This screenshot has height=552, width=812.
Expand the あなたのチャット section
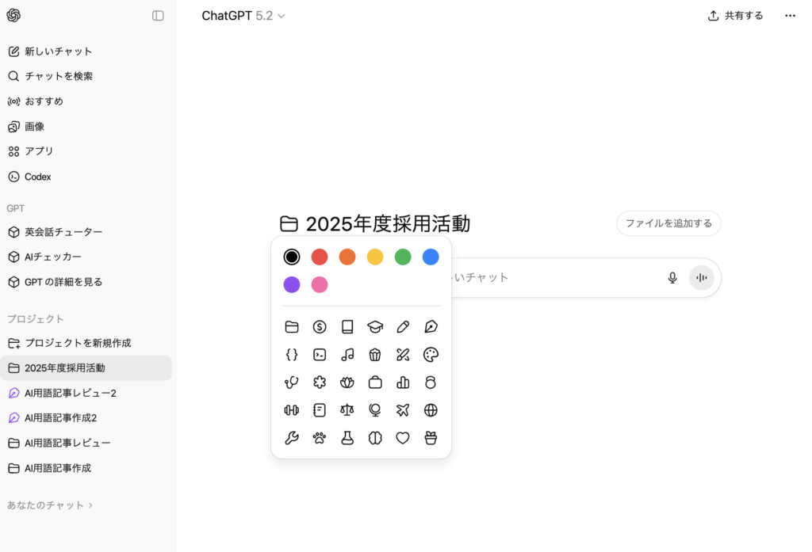pyautogui.click(x=50, y=505)
